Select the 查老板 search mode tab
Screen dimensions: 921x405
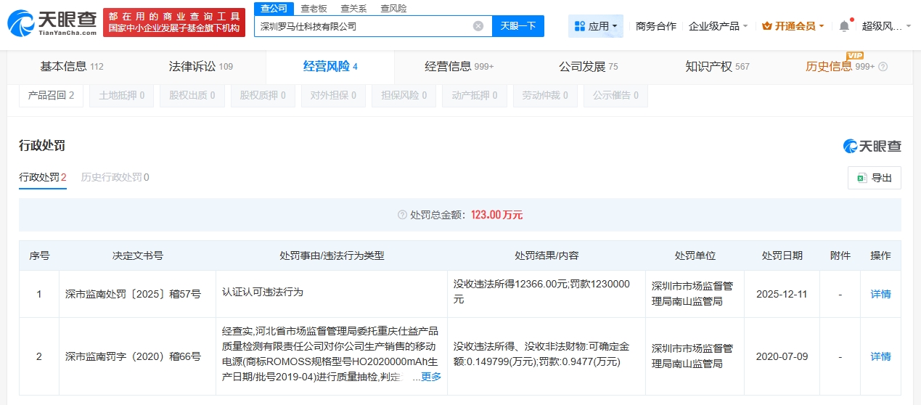pyautogui.click(x=314, y=8)
